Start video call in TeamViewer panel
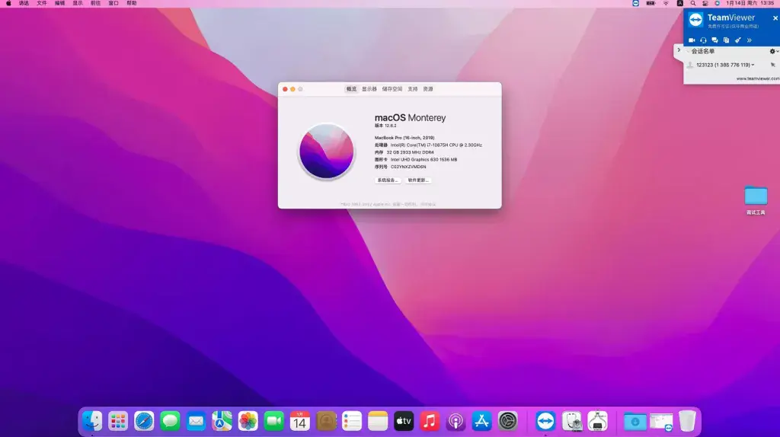 coord(692,40)
